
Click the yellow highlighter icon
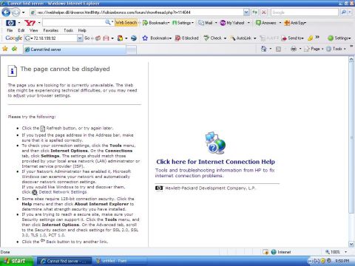[311, 38]
